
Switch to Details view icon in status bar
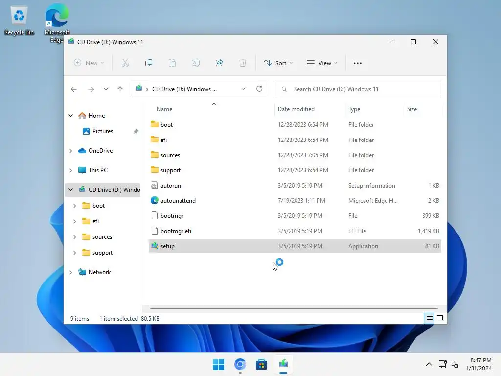429,318
